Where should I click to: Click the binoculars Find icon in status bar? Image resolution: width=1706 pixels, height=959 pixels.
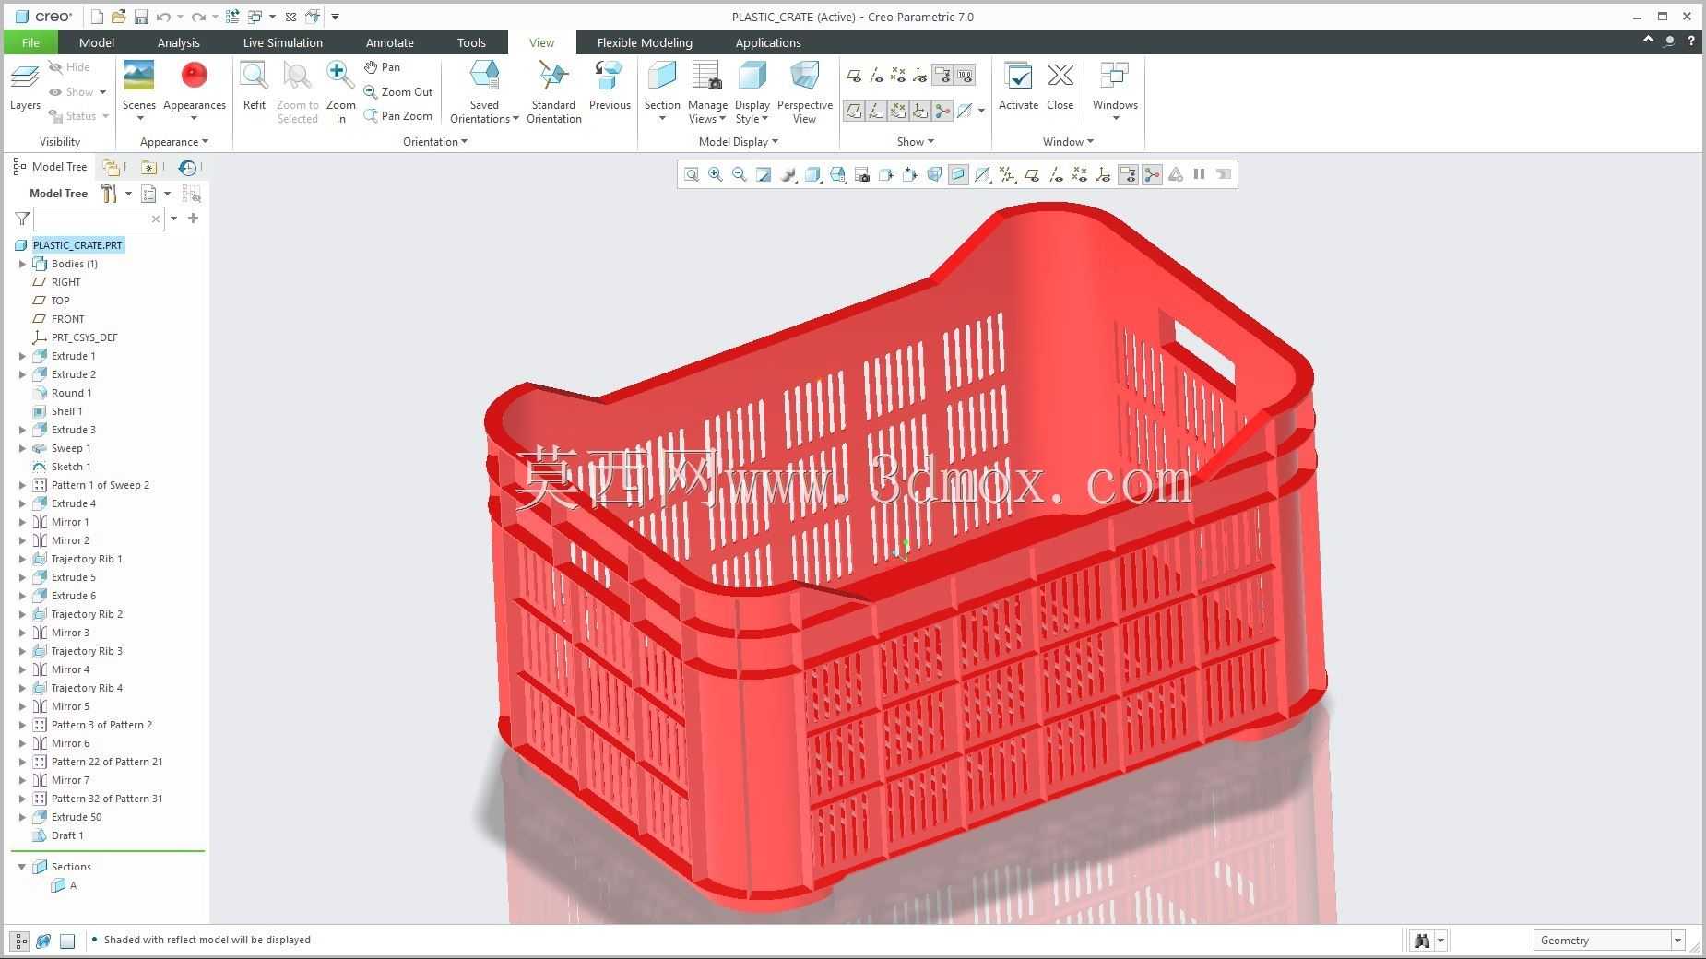point(1421,940)
